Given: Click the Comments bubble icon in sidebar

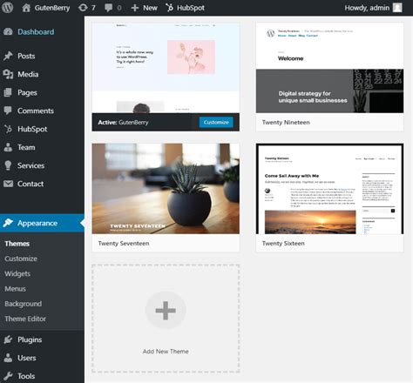Looking at the screenshot, I should (8, 111).
